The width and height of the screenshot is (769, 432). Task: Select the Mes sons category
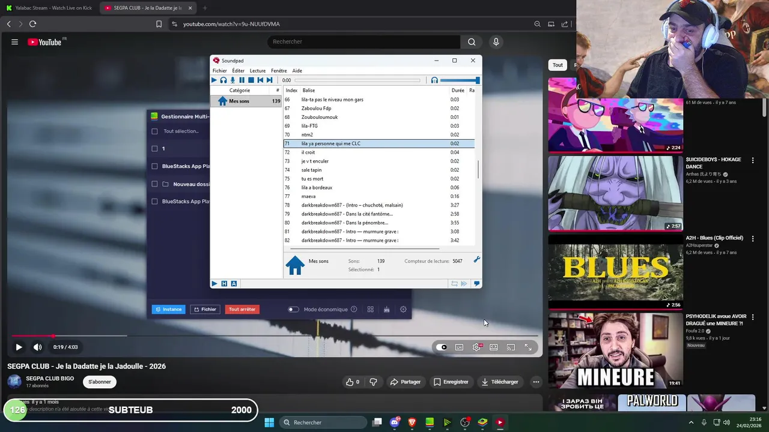click(246, 101)
